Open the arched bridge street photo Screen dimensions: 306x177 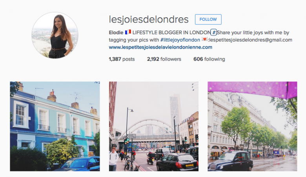pyautogui.click(x=154, y=126)
